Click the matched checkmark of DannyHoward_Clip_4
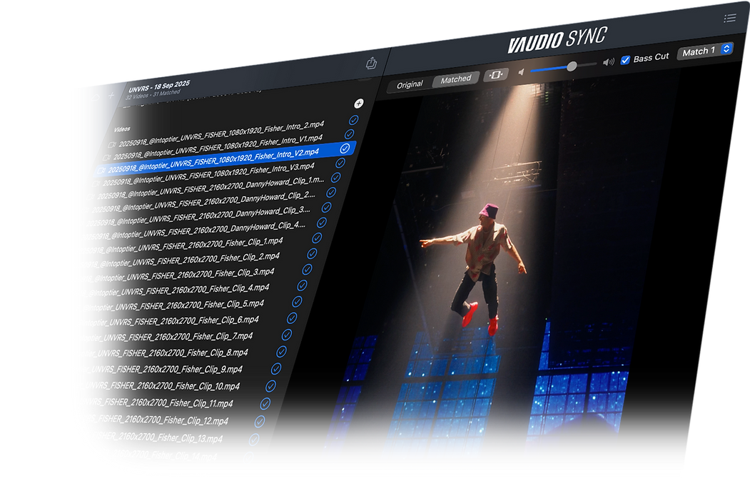750x491 pixels. coord(321,223)
